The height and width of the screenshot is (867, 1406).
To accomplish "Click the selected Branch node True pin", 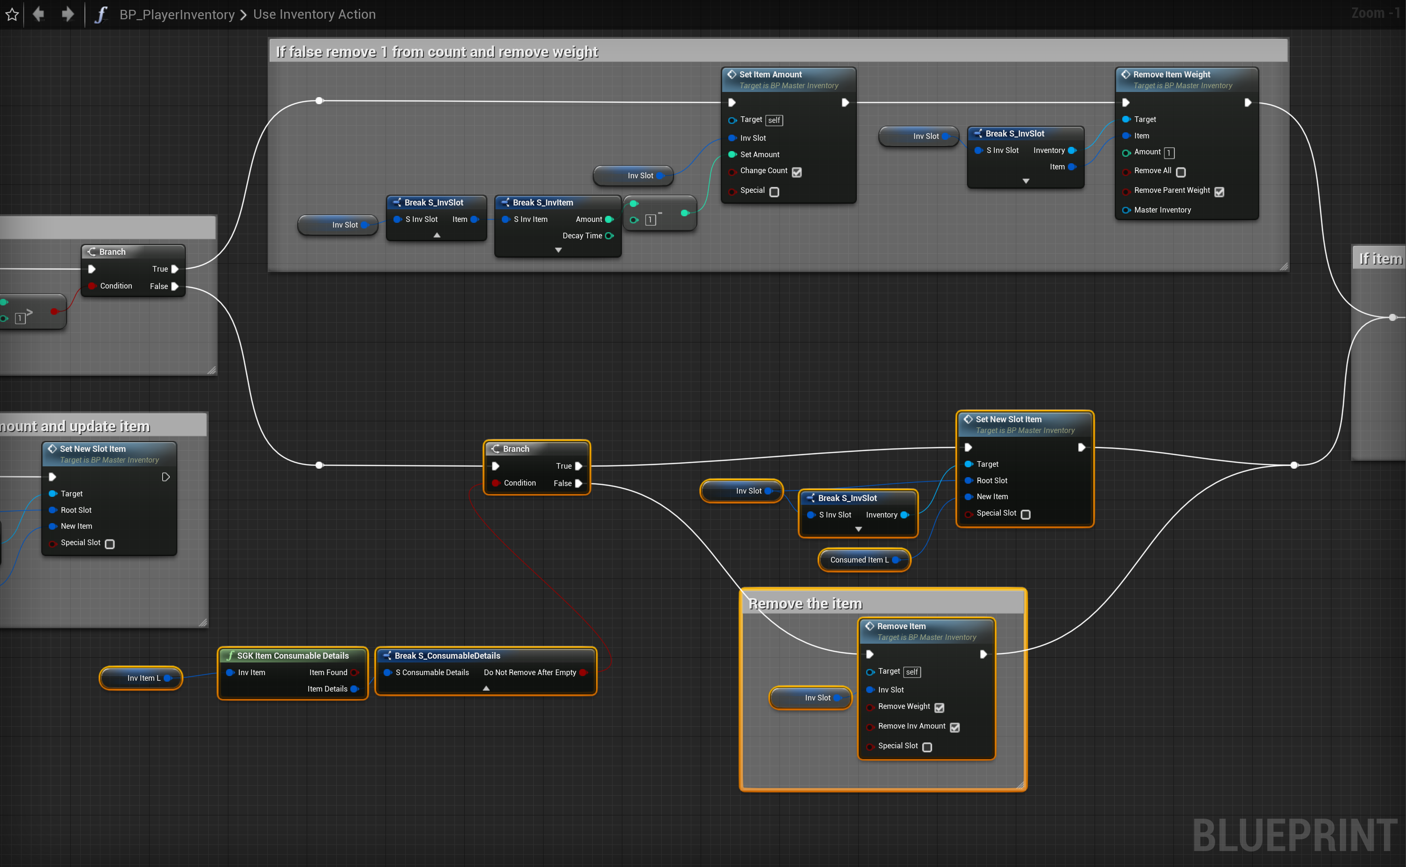I will (x=579, y=466).
